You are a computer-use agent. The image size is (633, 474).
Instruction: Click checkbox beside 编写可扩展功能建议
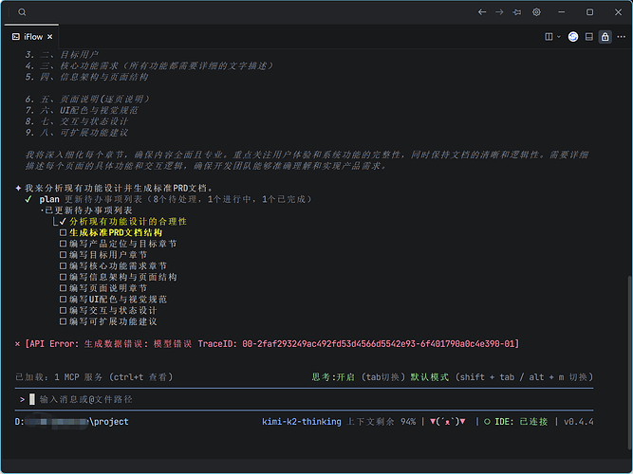(x=63, y=321)
